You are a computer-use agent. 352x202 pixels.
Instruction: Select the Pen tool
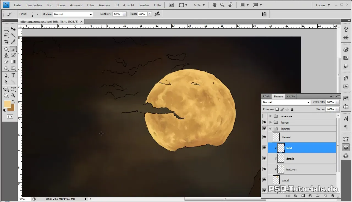[x=6, y=75]
